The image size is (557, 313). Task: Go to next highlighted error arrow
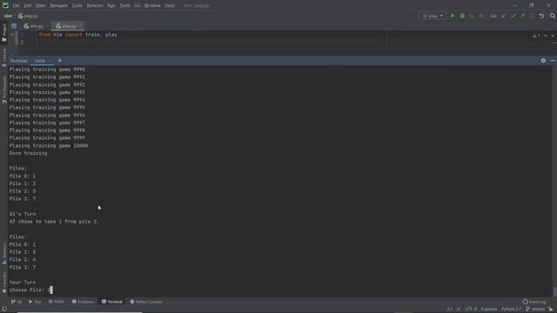click(553, 36)
